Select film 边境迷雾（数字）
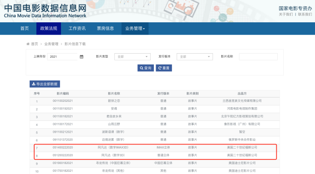The height and width of the screenshot is (174, 315). click(113, 140)
